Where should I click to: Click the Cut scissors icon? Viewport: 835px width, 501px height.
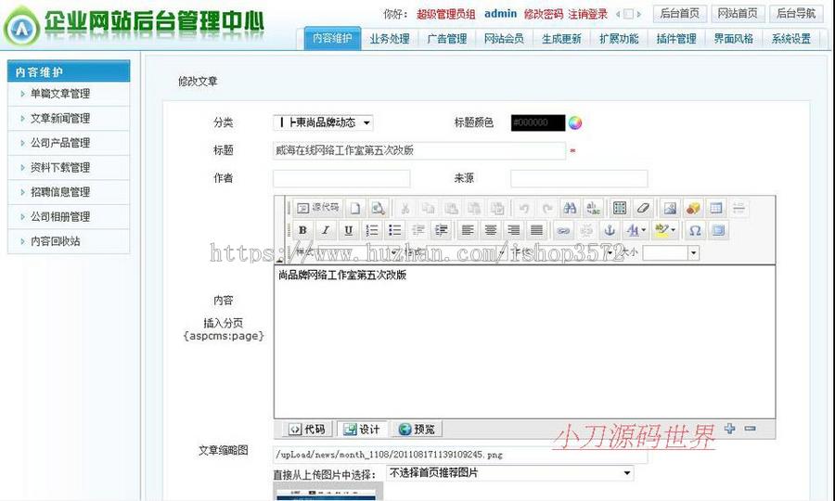pyautogui.click(x=405, y=208)
